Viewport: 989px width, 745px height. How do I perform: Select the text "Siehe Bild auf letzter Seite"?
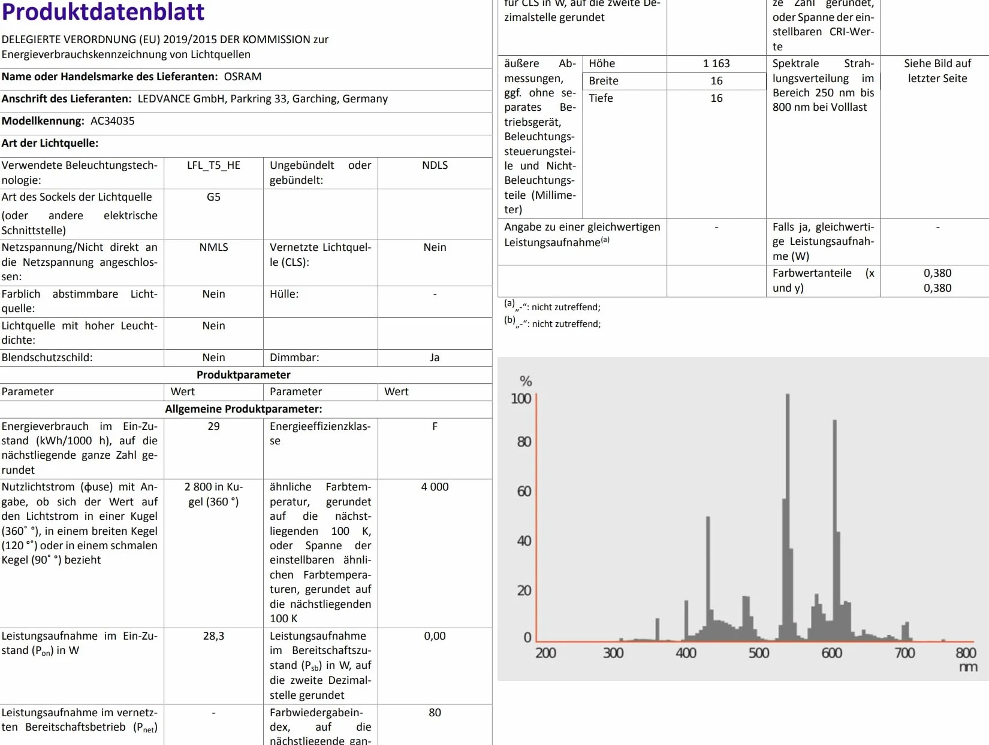click(937, 71)
